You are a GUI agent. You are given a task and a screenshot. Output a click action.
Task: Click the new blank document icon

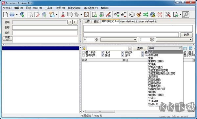(x=5, y=15)
